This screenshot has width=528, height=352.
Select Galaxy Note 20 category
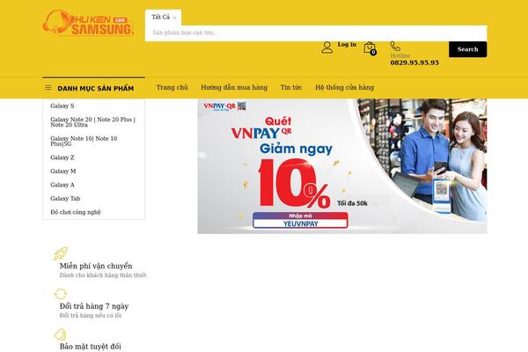click(x=93, y=122)
